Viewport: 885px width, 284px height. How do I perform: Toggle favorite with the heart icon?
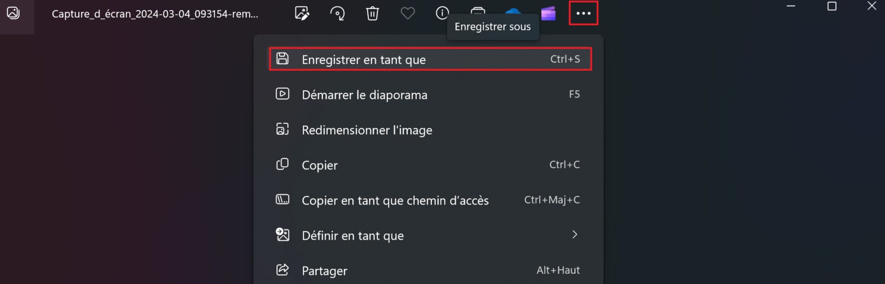[x=407, y=13]
